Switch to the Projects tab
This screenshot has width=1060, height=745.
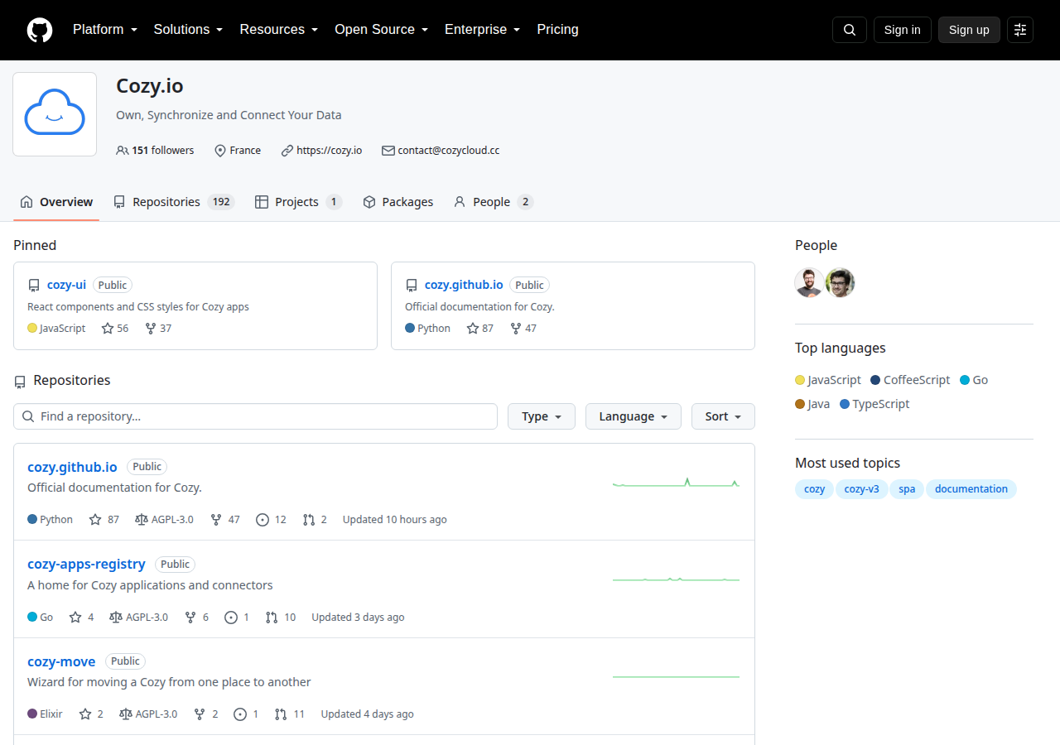tap(298, 202)
